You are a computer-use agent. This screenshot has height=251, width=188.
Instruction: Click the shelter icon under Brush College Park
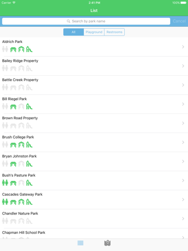21,145
